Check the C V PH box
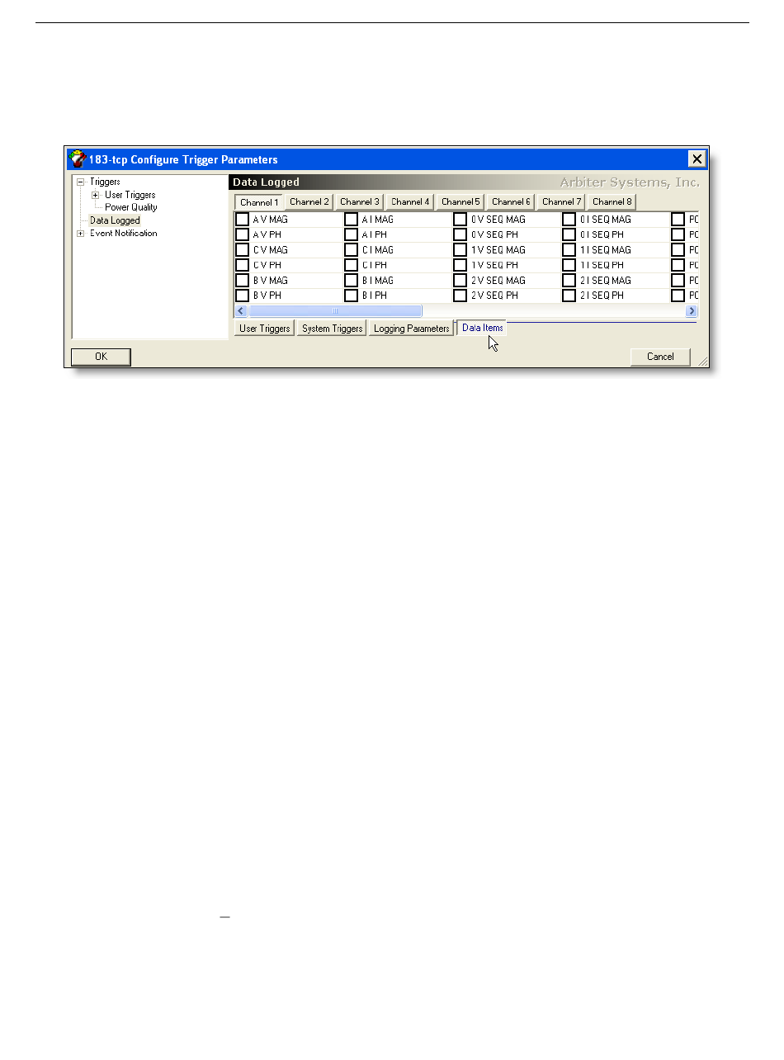 (243, 265)
